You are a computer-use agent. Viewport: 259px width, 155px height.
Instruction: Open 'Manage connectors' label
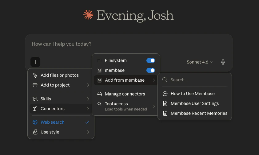click(125, 94)
